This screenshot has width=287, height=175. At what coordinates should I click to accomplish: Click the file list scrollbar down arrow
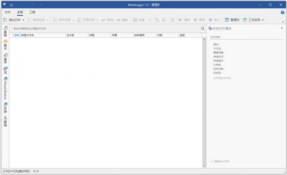click(x=204, y=166)
